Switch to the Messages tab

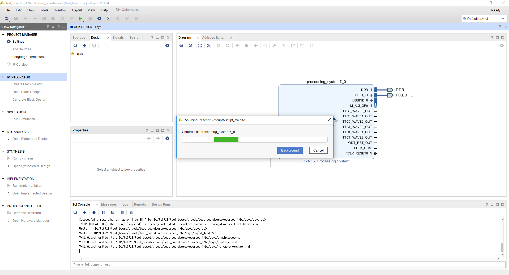pos(109,205)
